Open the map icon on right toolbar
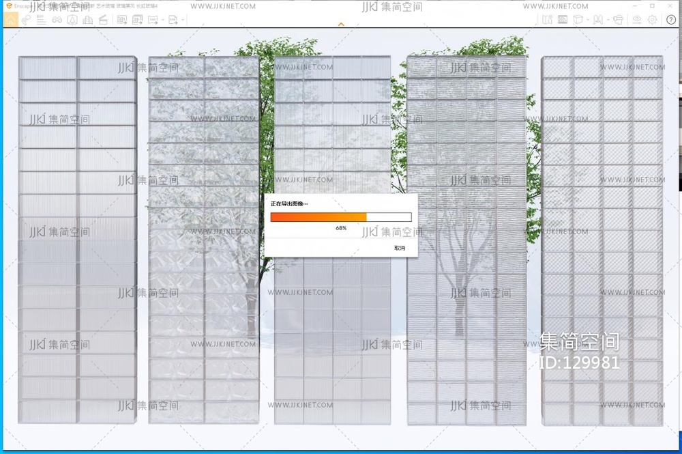 click(x=547, y=20)
